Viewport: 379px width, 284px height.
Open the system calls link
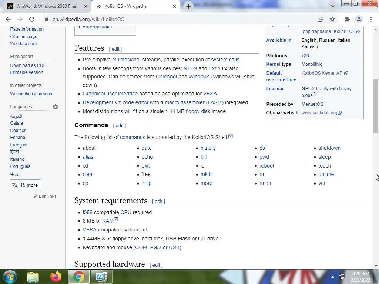tap(225, 60)
